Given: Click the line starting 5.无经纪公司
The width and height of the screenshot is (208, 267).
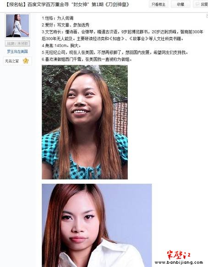Looking at the screenshot, I should tap(115, 53).
